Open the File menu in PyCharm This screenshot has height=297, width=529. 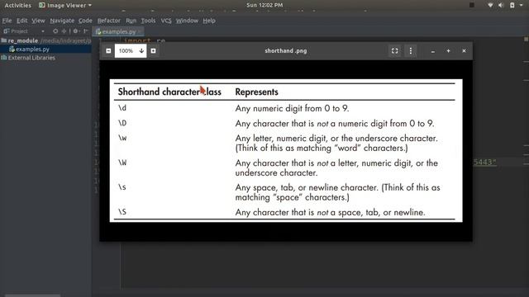7,21
